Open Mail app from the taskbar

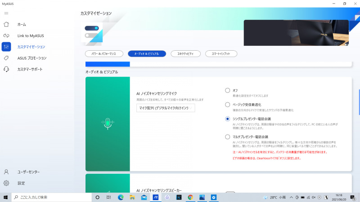(144, 197)
